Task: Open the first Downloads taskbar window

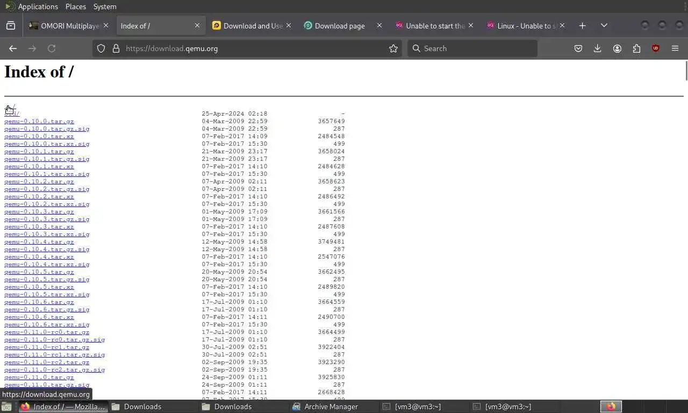Action: [153, 407]
